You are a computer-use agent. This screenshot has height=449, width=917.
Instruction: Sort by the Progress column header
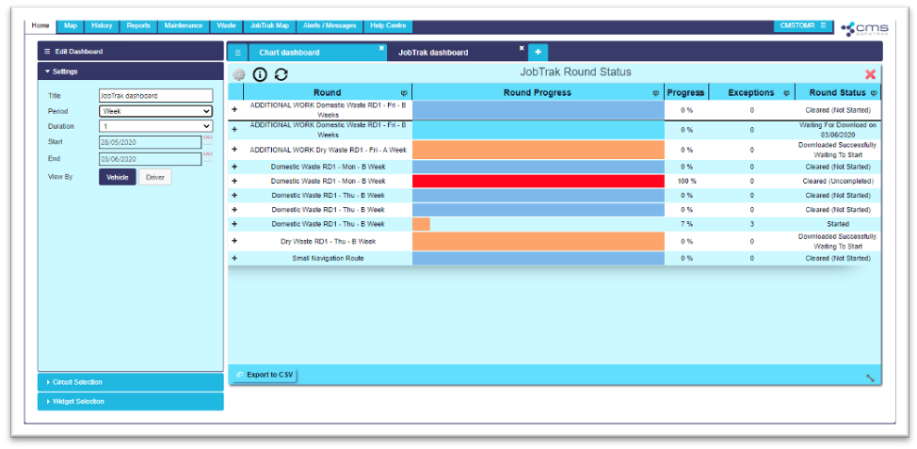685,92
